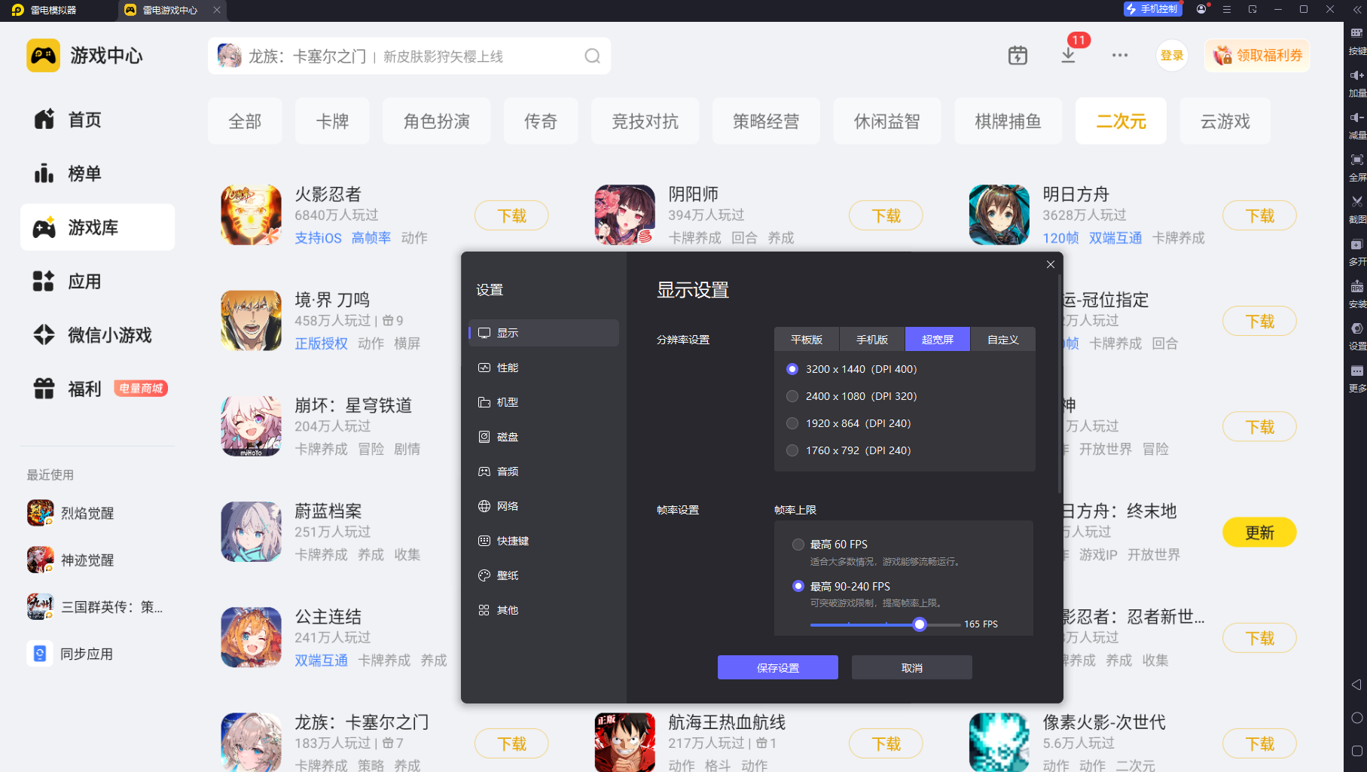Open 快捷键 shortcuts settings section
This screenshot has width=1367, height=772.
pyautogui.click(x=544, y=541)
